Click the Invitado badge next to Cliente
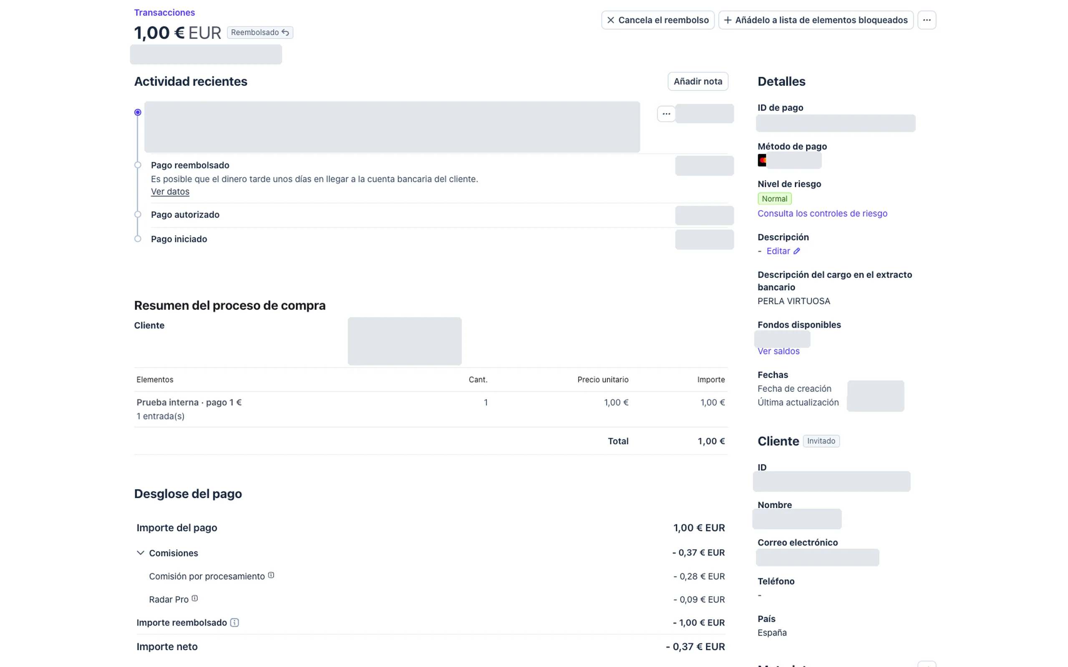Screen dimensions: 1068x667 (821, 441)
